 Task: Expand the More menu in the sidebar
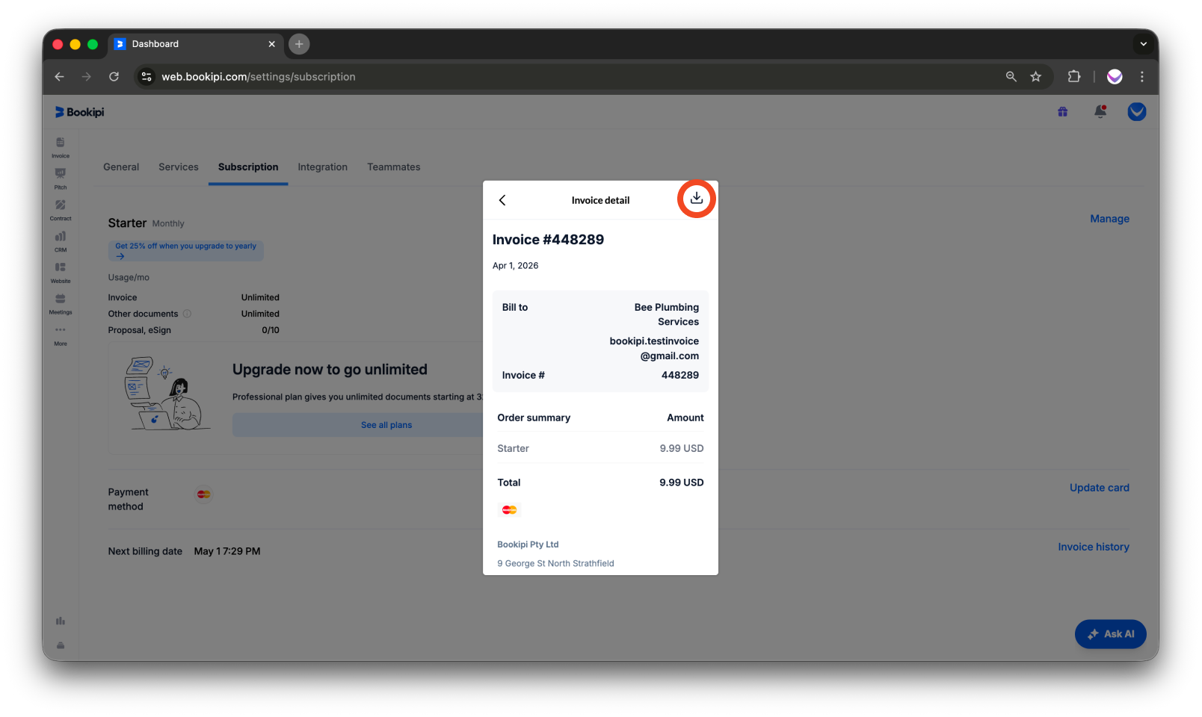point(60,335)
